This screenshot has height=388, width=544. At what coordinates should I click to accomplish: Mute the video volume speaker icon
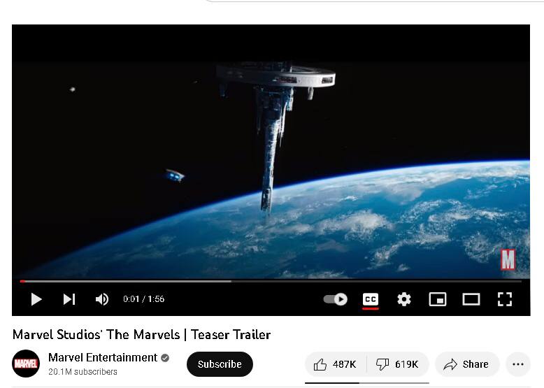click(x=102, y=299)
